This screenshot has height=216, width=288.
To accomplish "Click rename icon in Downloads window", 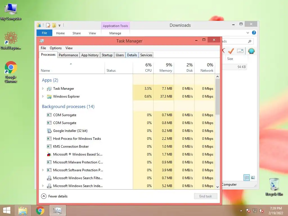I will tap(240, 51).
